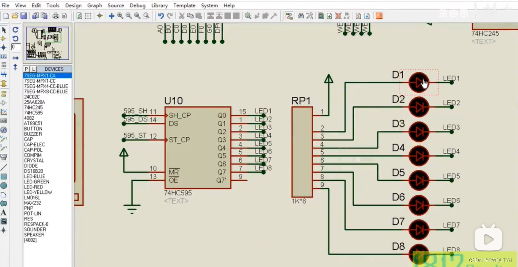
Task: Choose the 2D Graphics Text tool
Action: [4, 213]
